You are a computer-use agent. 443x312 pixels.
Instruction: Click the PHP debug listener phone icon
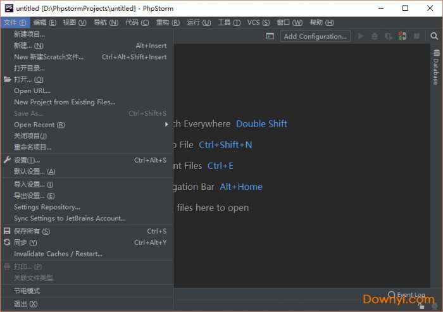pos(402,36)
